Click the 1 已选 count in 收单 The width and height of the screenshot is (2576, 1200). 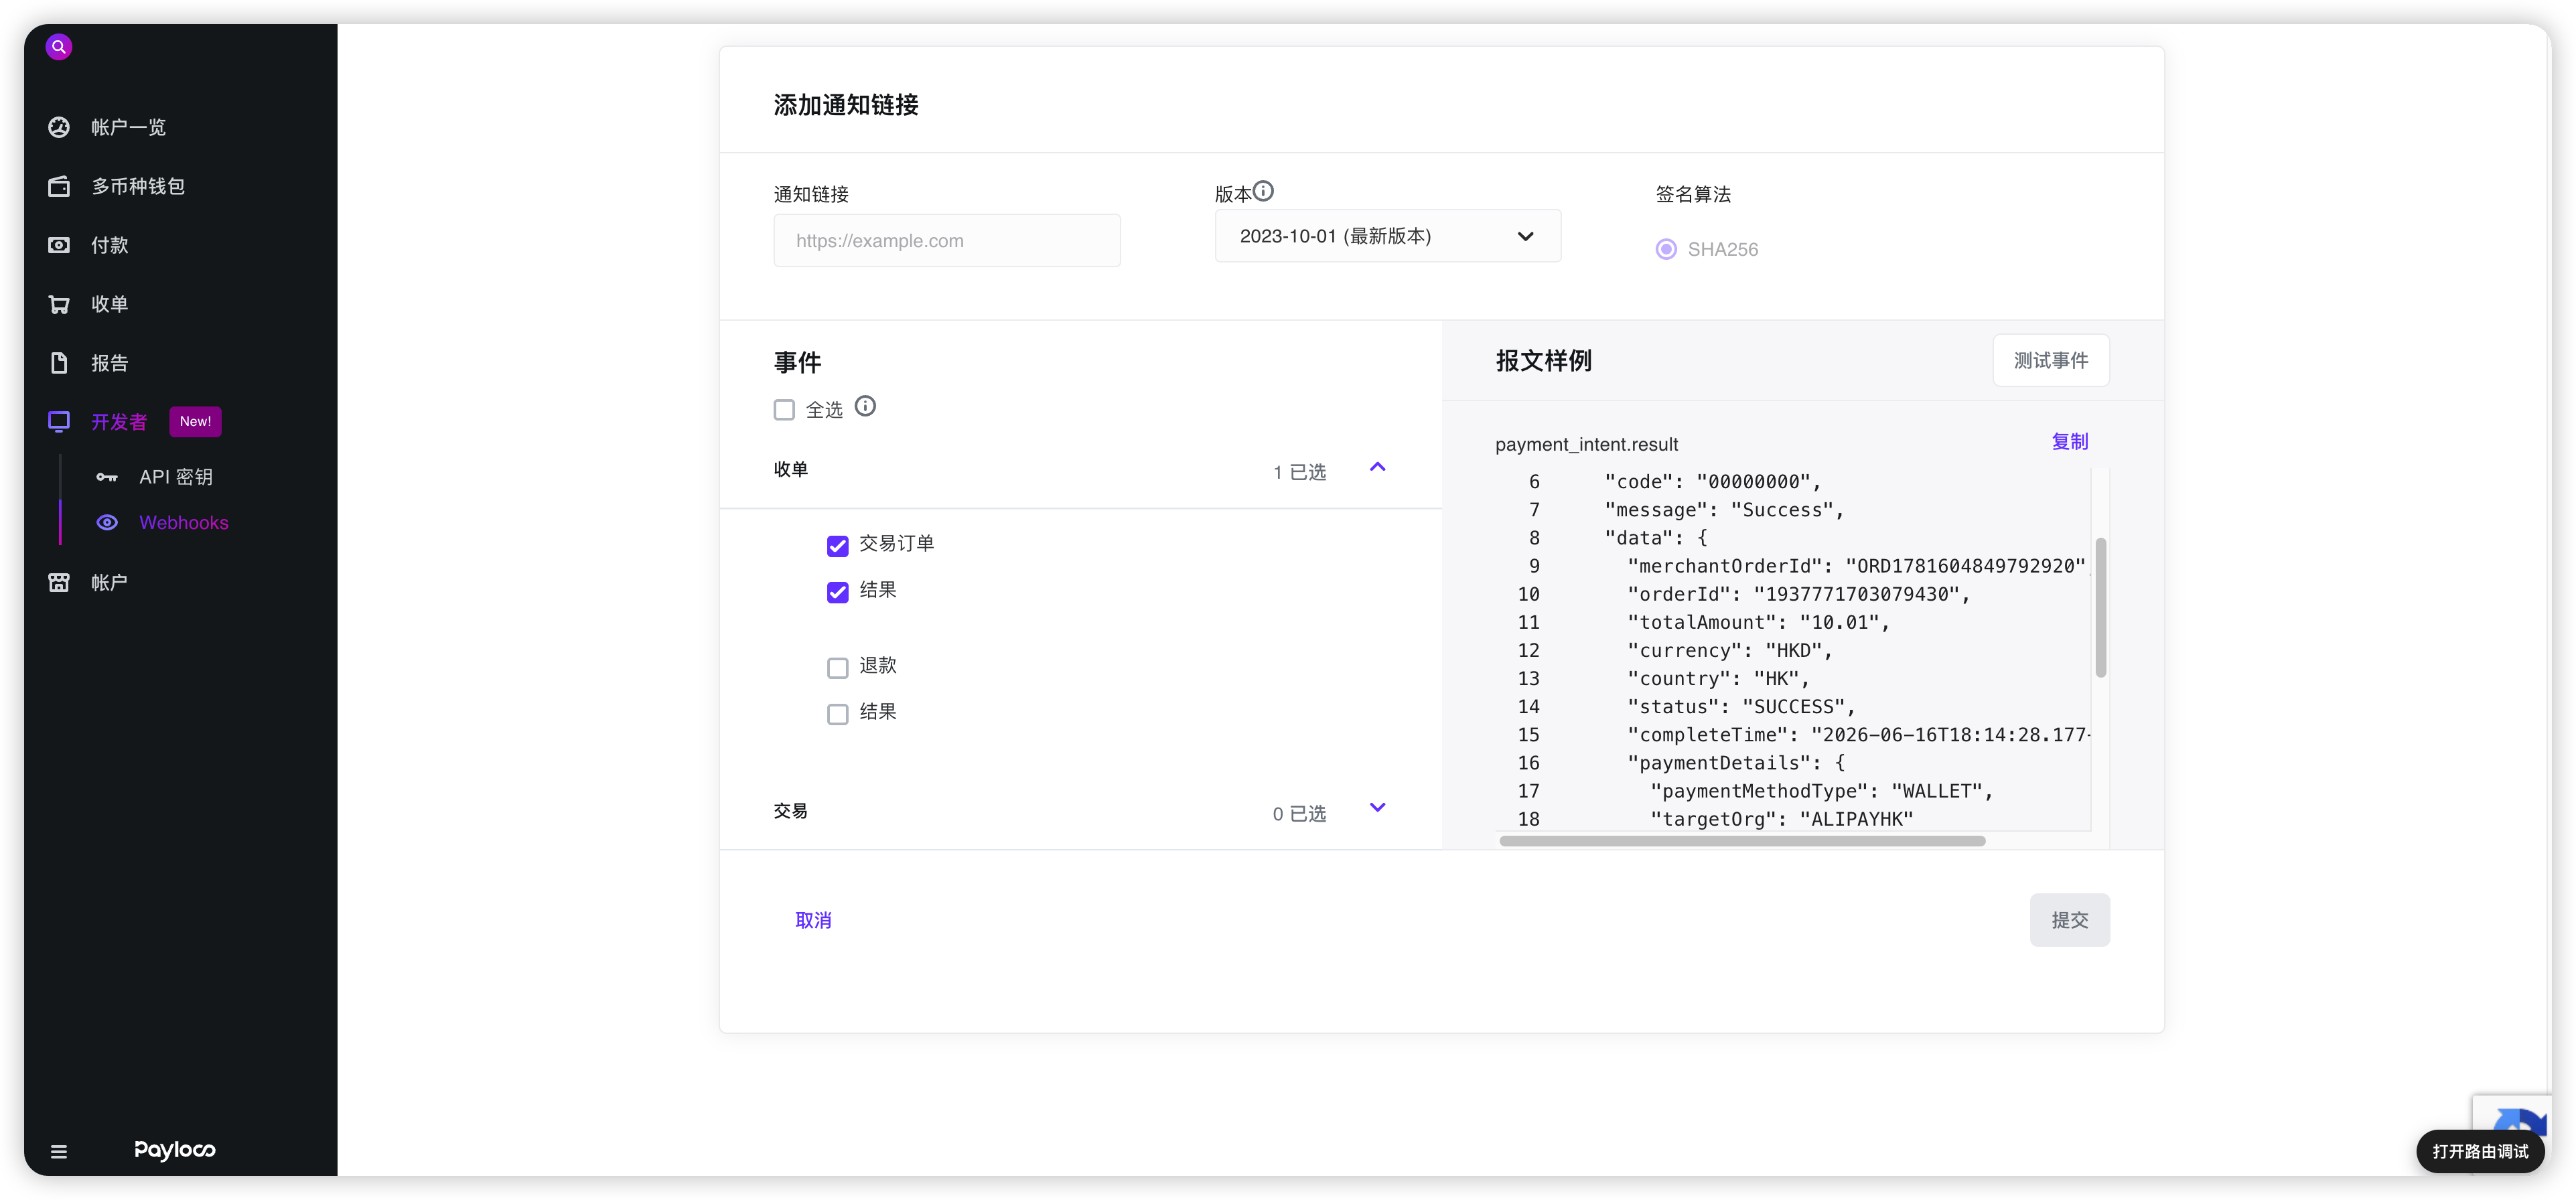[1299, 472]
